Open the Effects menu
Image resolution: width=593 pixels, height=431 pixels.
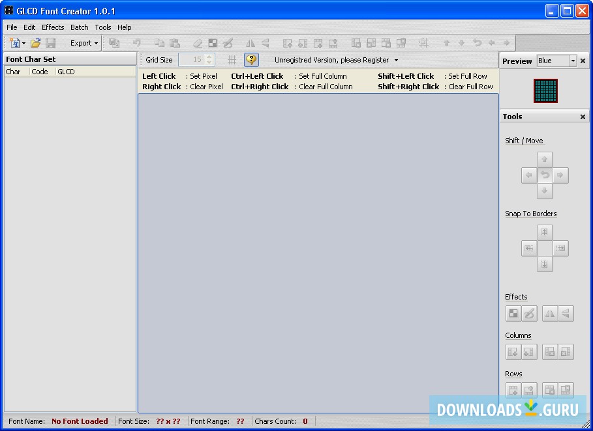coord(53,27)
